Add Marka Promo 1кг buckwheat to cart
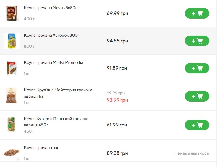 click(x=197, y=68)
